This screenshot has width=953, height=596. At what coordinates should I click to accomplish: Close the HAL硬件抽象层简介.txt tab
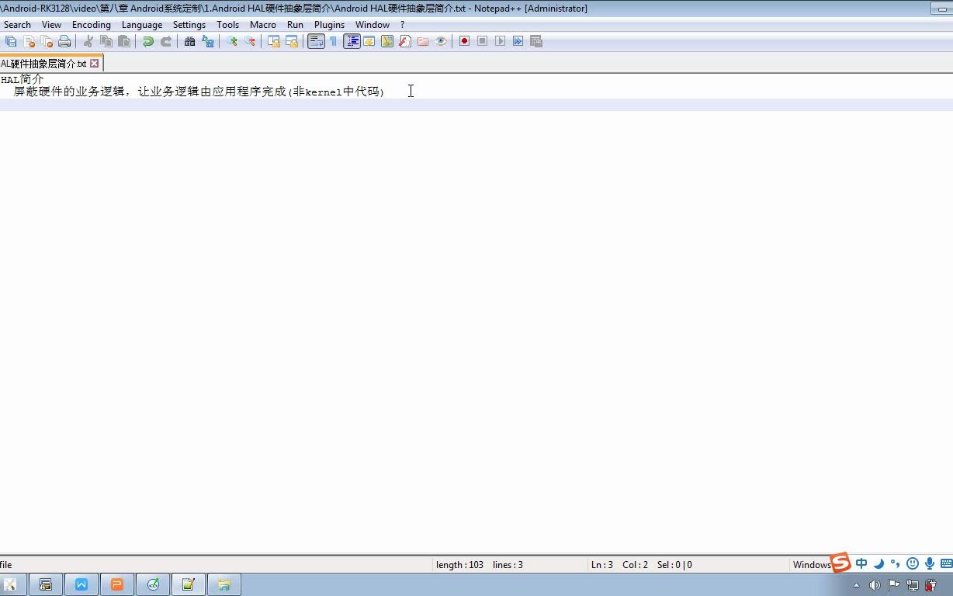pos(95,64)
